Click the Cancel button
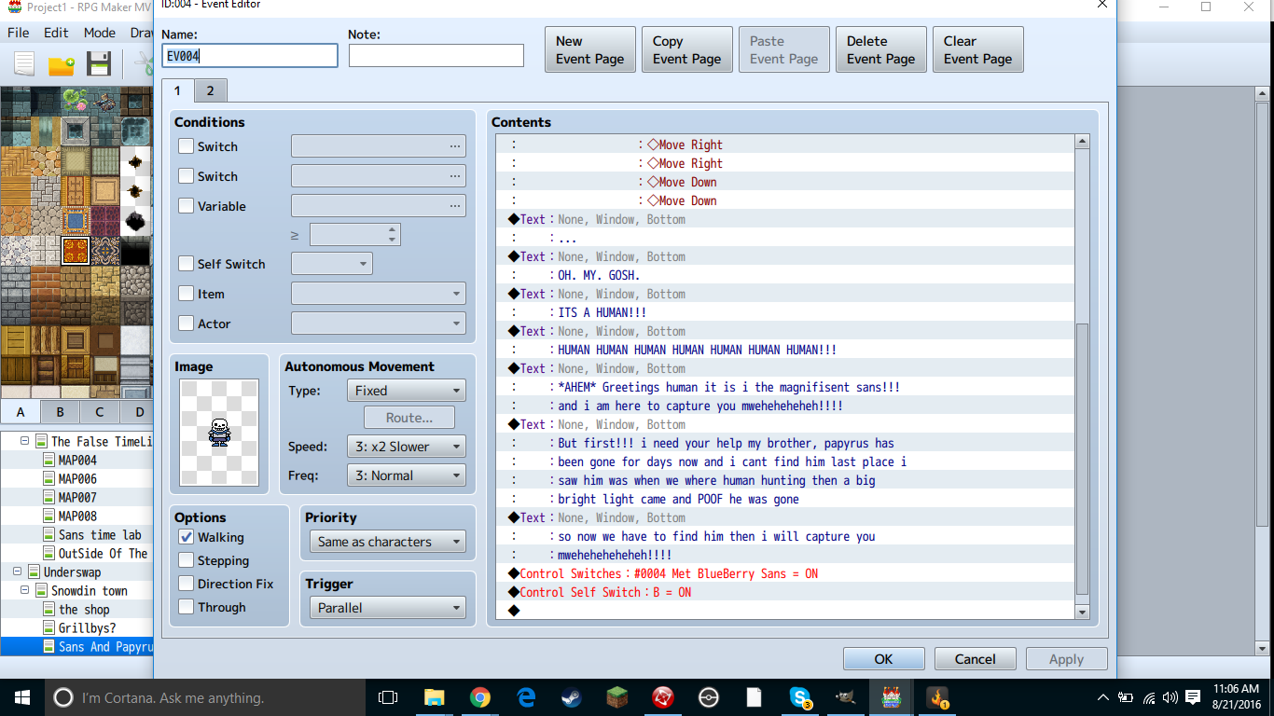This screenshot has height=716, width=1274. tap(976, 659)
